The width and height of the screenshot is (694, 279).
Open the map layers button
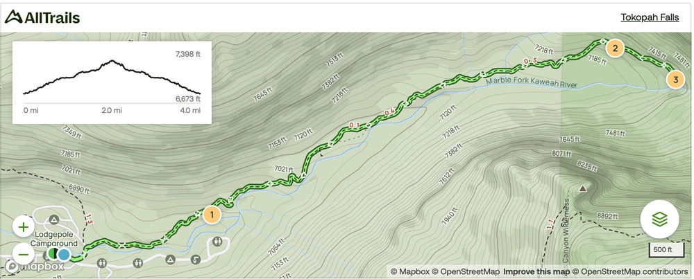(x=659, y=219)
